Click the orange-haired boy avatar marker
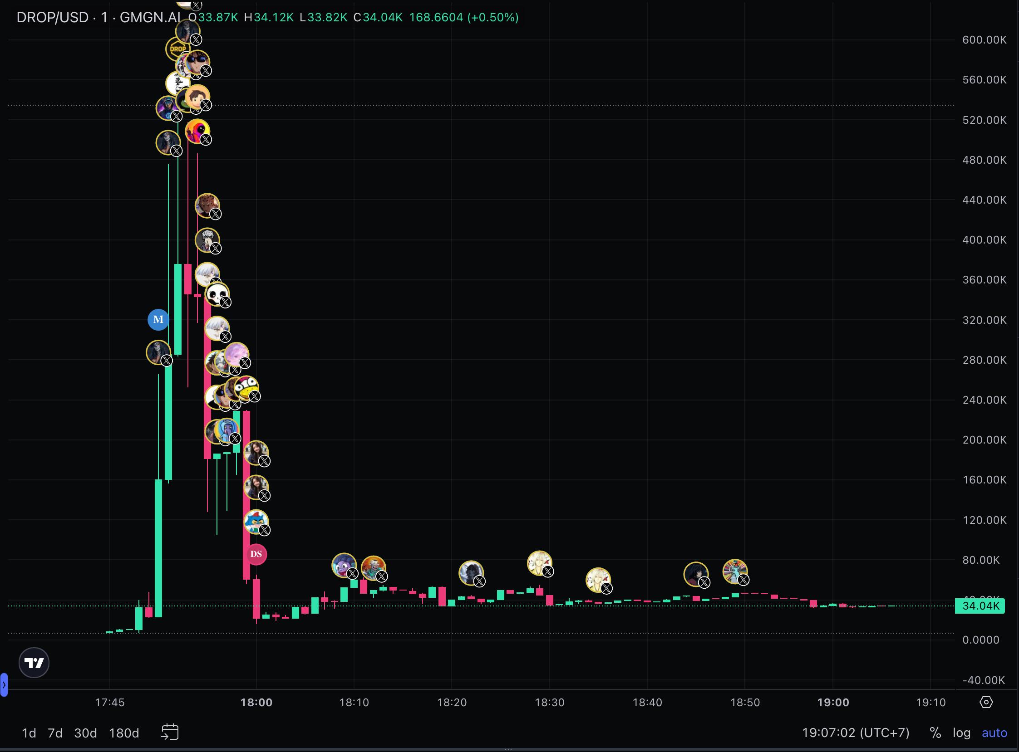The height and width of the screenshot is (752, 1019). (x=198, y=96)
